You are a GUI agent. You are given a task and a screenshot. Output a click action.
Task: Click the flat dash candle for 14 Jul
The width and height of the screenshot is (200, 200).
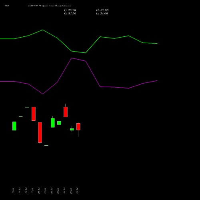pos(21,117)
